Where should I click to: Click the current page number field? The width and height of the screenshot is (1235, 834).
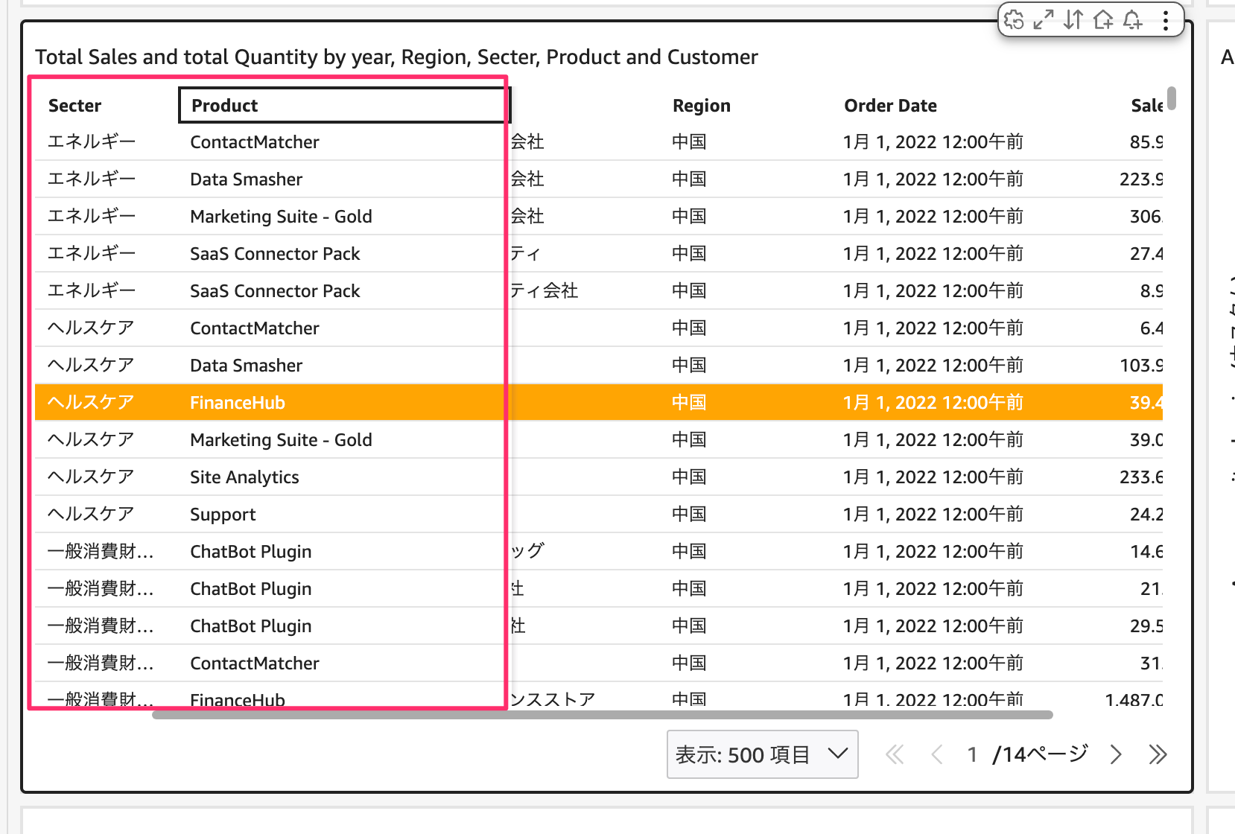click(972, 754)
